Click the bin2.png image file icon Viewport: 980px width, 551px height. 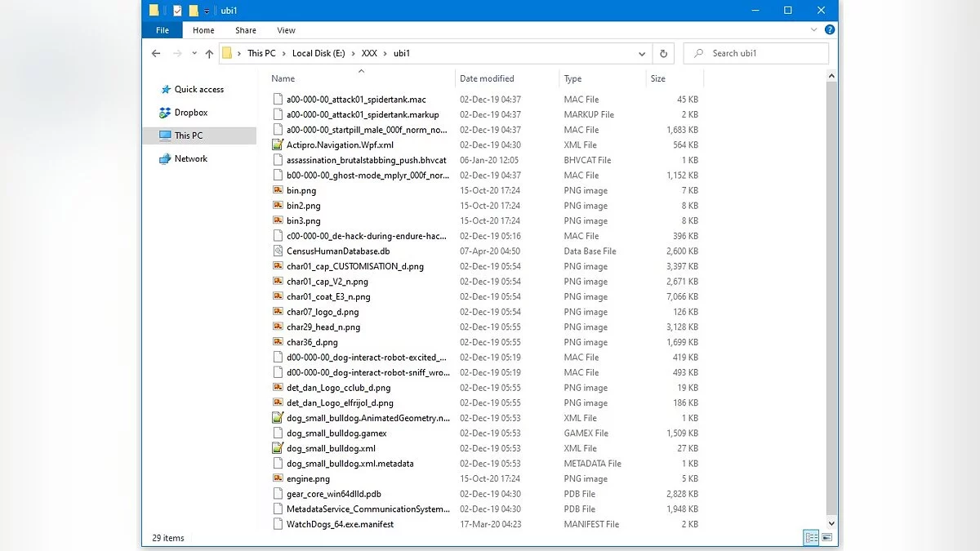point(278,206)
